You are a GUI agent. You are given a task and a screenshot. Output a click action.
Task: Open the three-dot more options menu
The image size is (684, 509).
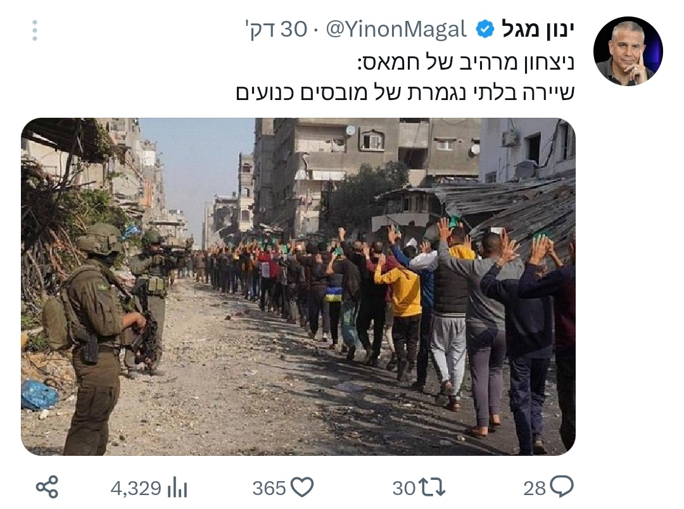click(35, 30)
